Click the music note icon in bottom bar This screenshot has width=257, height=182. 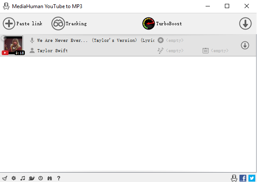23,178
